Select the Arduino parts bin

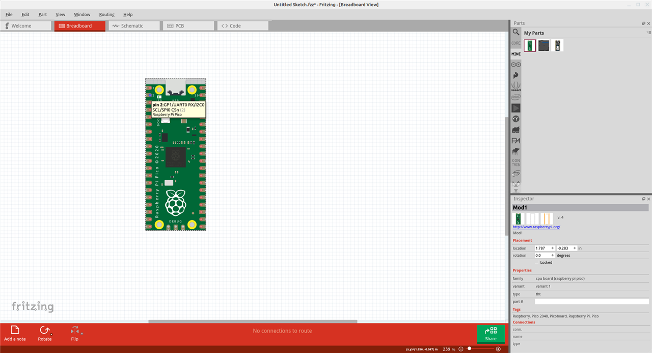coord(516,65)
